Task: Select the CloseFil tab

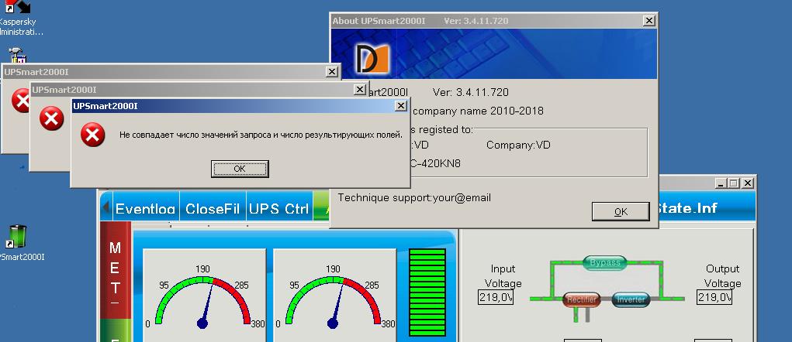Action: (213, 209)
